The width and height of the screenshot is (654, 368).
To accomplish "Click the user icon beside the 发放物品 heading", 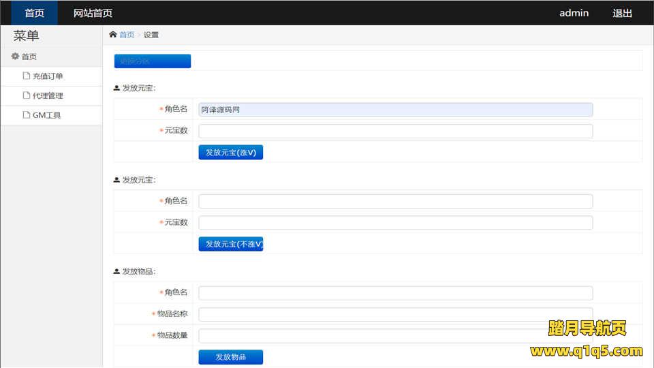I will tap(116, 271).
